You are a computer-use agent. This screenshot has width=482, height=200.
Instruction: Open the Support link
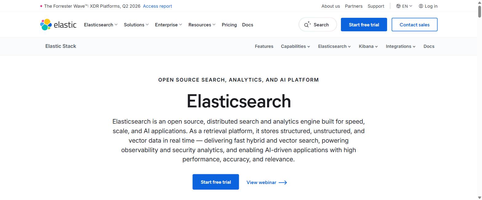(376, 6)
